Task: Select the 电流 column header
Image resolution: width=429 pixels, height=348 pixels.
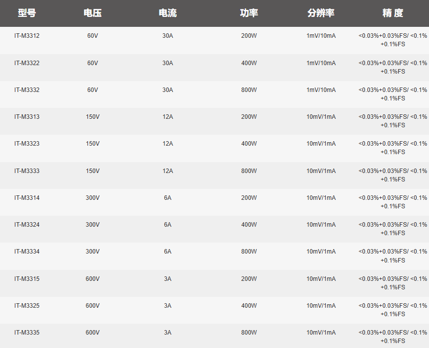Action: 168,13
